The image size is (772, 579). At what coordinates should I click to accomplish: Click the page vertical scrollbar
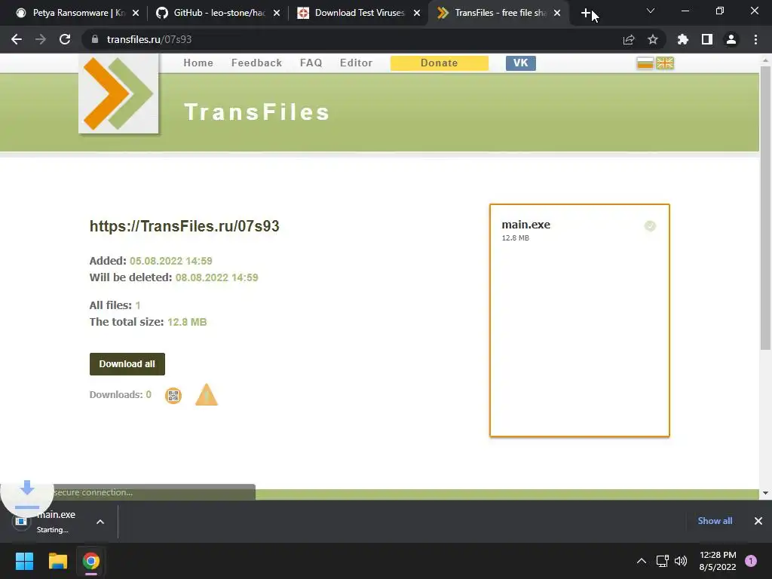click(x=765, y=207)
